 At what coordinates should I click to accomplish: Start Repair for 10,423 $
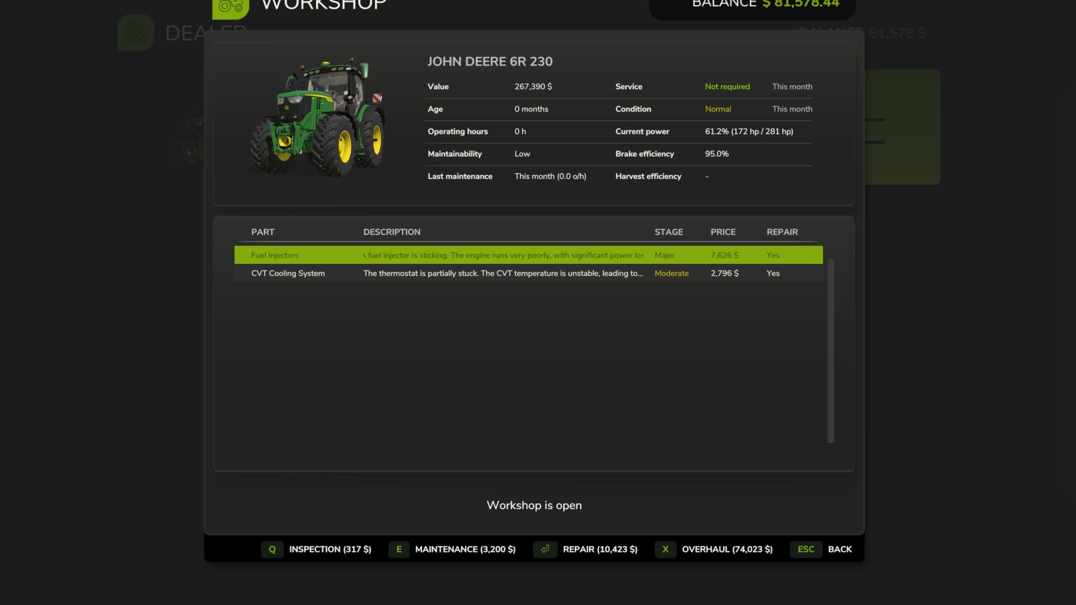coord(600,550)
